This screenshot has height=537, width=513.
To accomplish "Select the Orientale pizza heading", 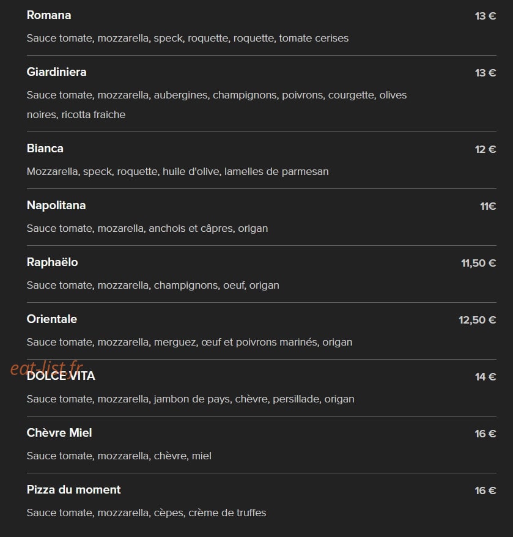I will click(52, 319).
